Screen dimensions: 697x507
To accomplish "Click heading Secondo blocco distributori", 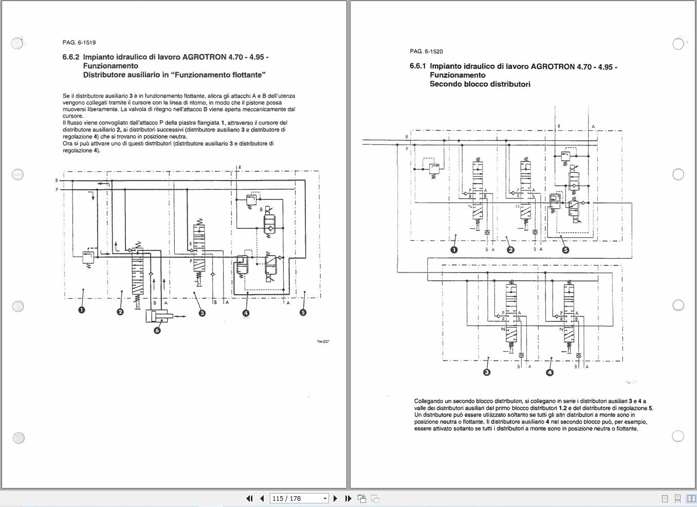I will (480, 84).
